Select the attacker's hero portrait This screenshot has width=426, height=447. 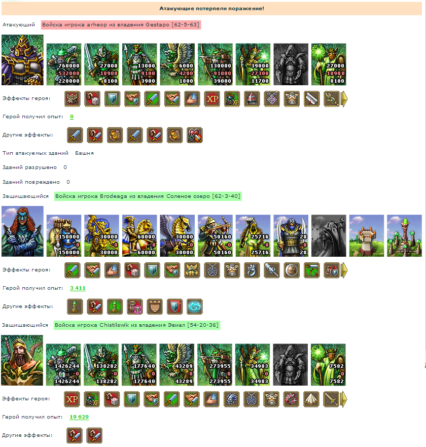tap(22, 60)
